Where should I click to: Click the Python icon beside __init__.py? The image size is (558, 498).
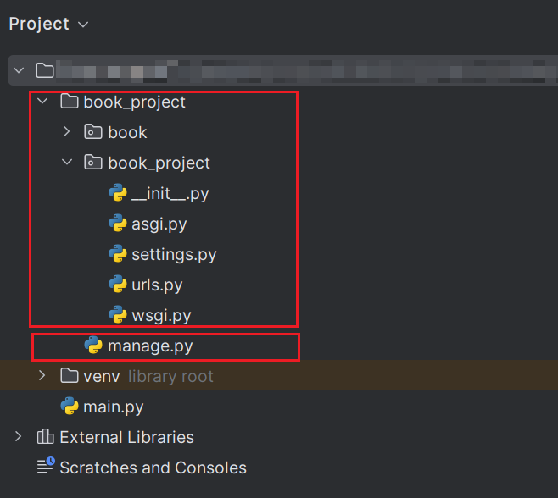[118, 192]
